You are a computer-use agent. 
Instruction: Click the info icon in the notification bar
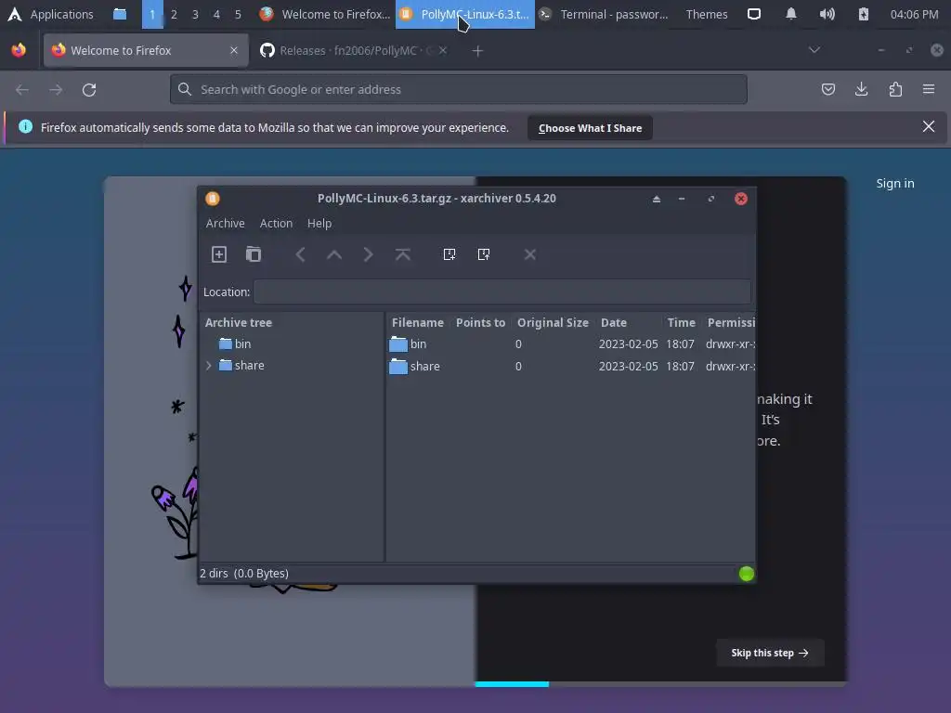[x=25, y=126]
